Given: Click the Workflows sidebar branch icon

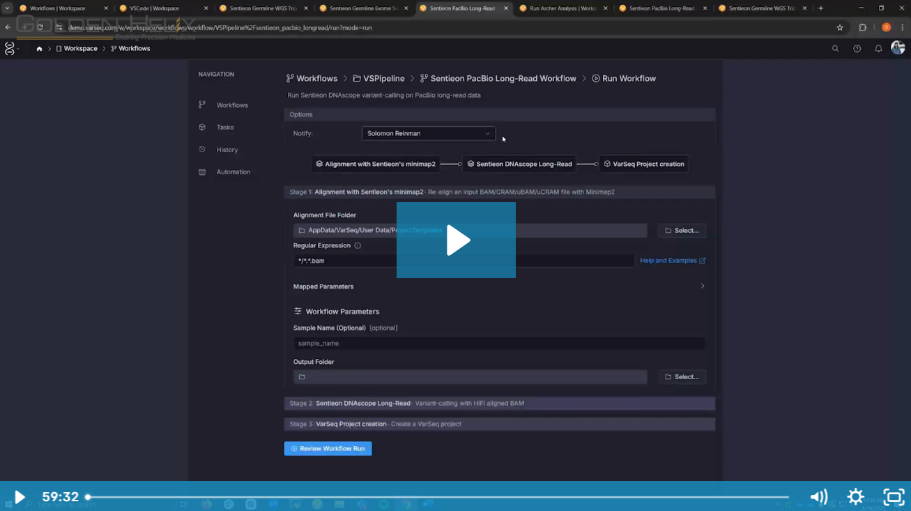Looking at the screenshot, I should pyautogui.click(x=202, y=105).
